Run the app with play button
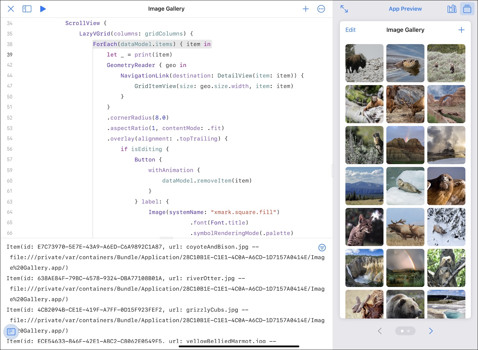Image resolution: width=478 pixels, height=350 pixels. (43, 9)
